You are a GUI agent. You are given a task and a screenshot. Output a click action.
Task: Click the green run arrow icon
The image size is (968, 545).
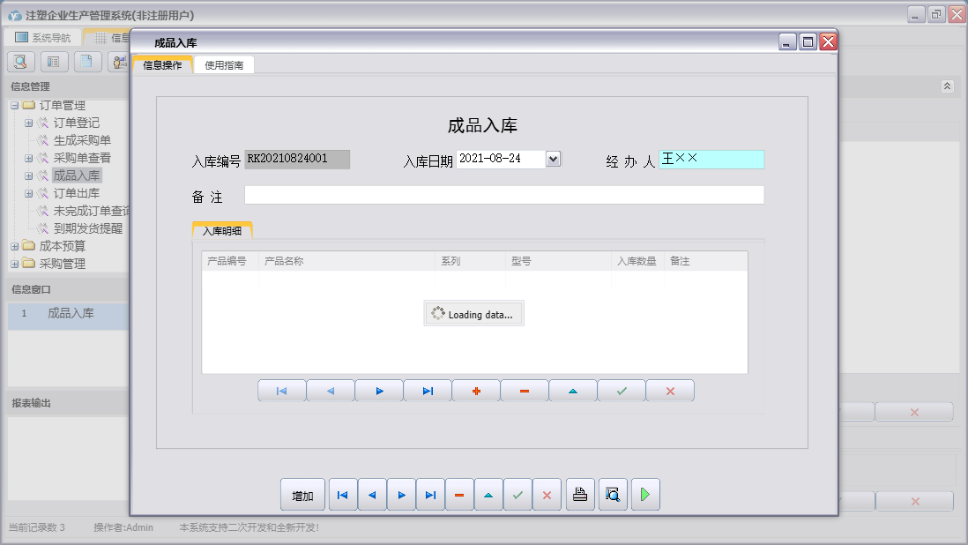[x=644, y=494]
